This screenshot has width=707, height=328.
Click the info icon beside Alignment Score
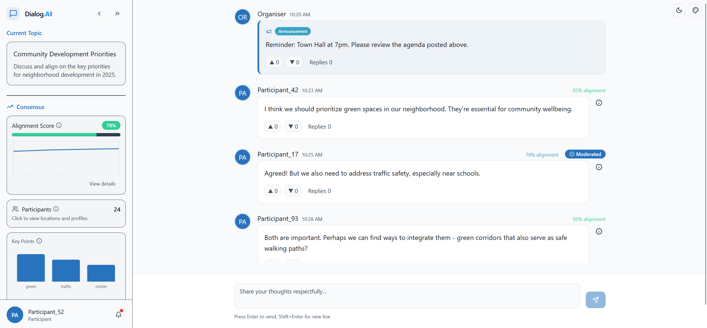tap(59, 125)
